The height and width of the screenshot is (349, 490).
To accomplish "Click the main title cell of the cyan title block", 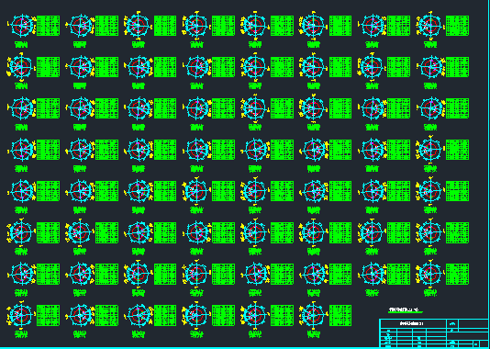I will (x=413, y=323).
